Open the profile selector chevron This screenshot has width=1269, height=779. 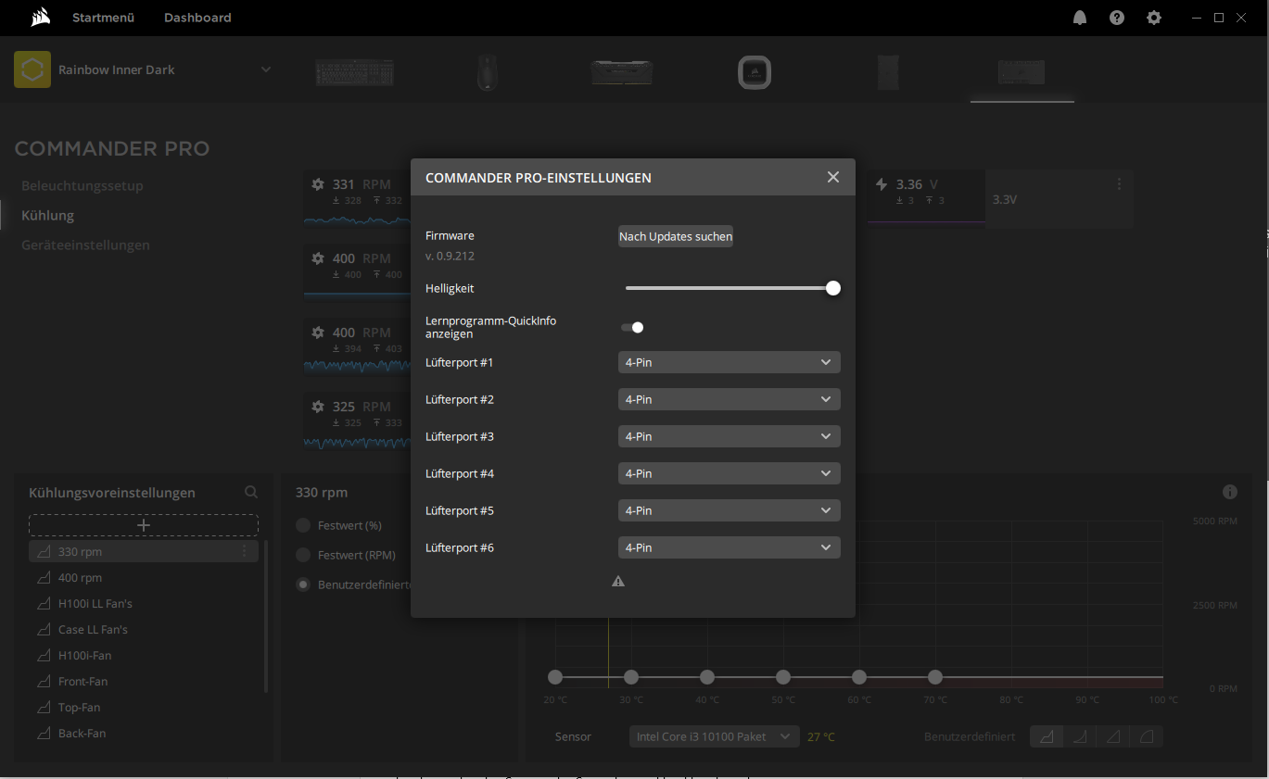pos(266,69)
